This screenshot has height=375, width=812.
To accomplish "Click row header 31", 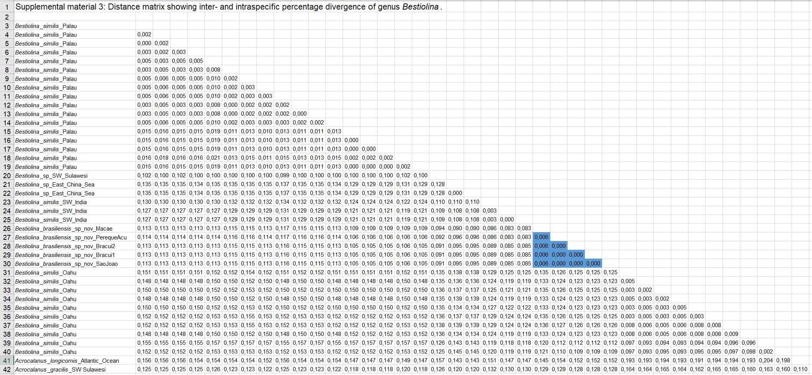I will tap(7, 272).
